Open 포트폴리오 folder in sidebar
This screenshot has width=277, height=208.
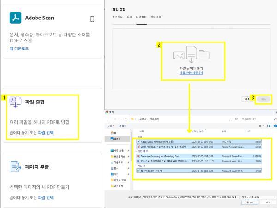(118, 156)
